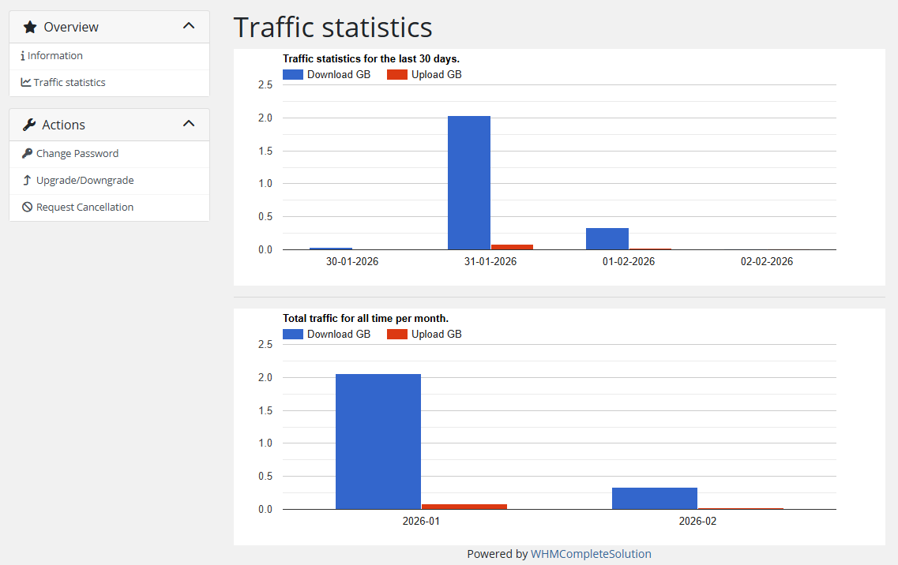Follow the WHMCompleteSolution link
Viewport: 898px width, 565px height.
point(591,553)
